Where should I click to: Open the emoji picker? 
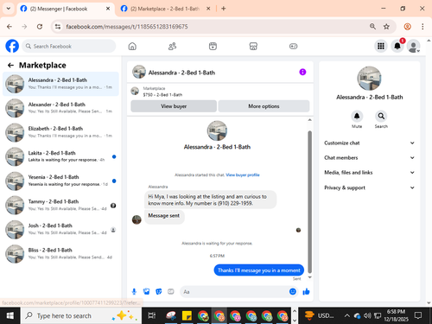click(293, 291)
